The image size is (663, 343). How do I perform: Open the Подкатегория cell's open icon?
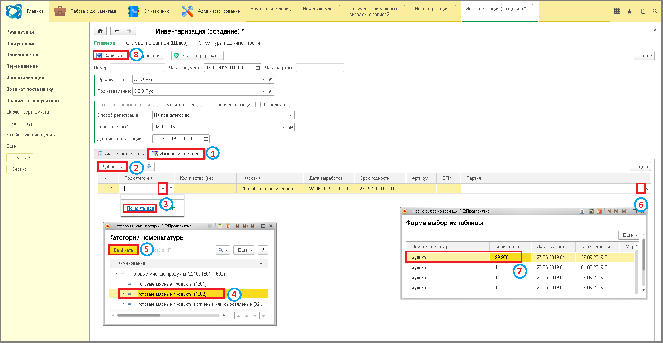click(170, 189)
